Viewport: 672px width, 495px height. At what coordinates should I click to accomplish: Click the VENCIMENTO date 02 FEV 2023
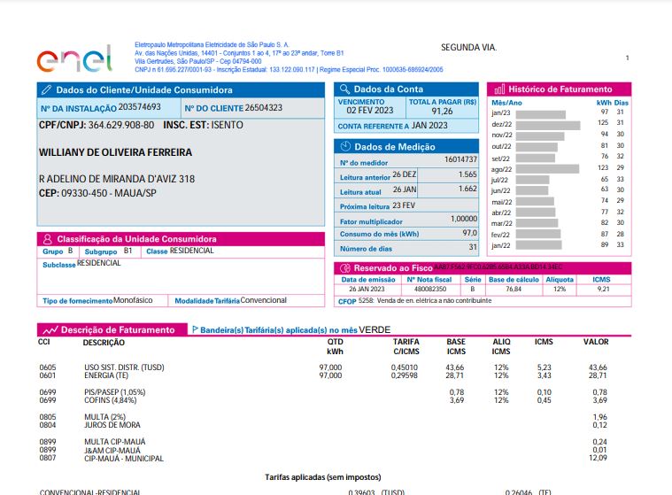pos(370,110)
